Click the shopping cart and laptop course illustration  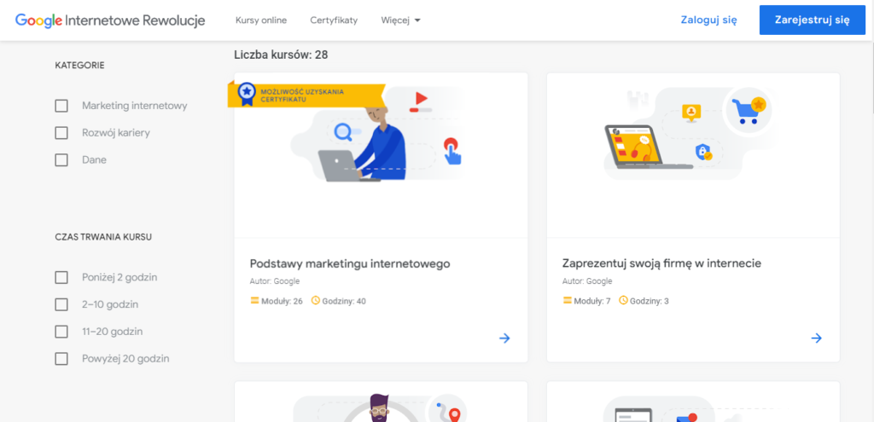click(689, 134)
